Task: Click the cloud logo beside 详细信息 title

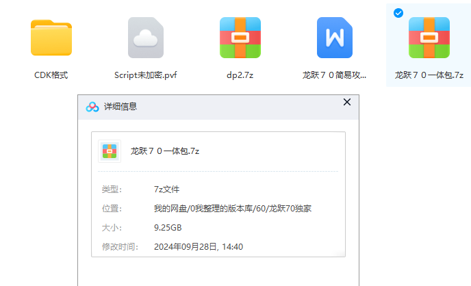Action: [92, 107]
